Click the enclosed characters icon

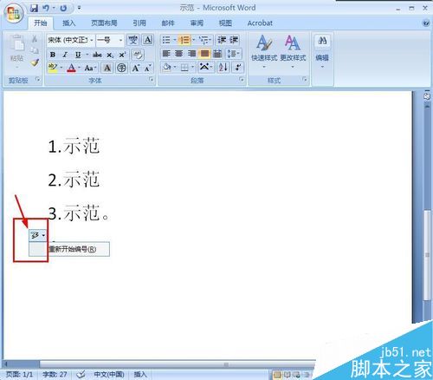[122, 68]
